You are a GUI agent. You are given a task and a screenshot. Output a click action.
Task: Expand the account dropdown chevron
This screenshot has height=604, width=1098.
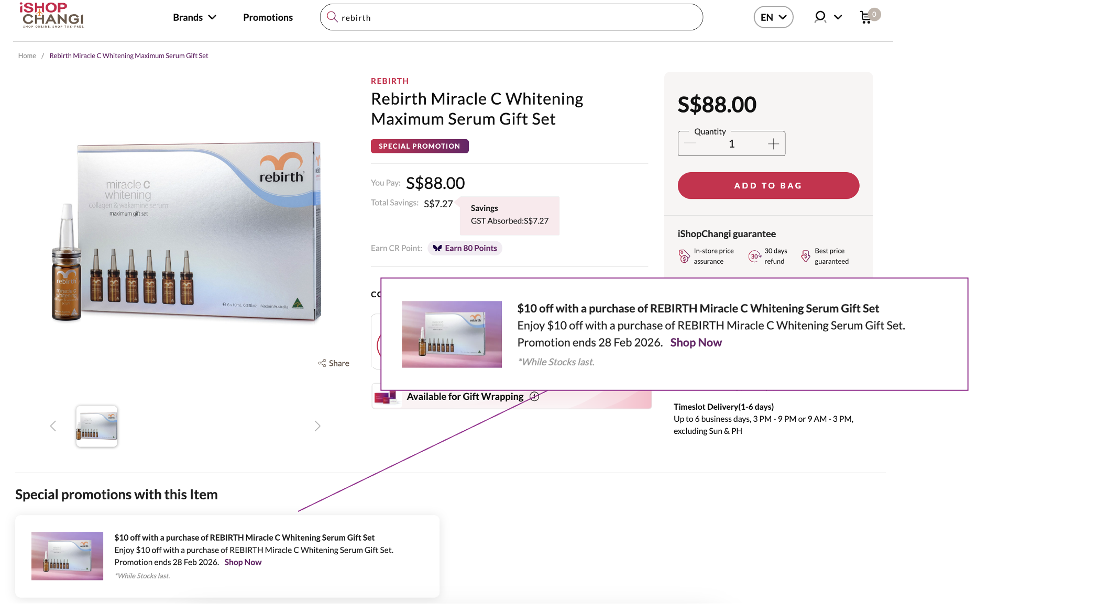(x=838, y=17)
